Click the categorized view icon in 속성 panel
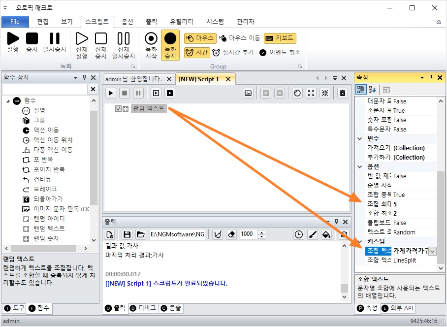The height and width of the screenshot is (327, 447). [x=361, y=90]
